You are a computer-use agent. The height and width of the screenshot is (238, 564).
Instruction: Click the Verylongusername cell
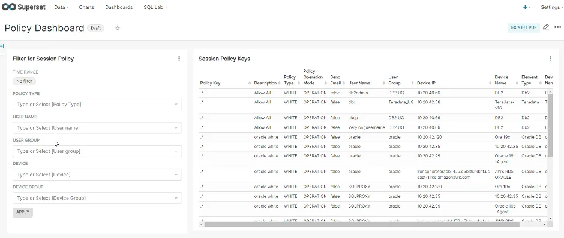[x=367, y=127]
